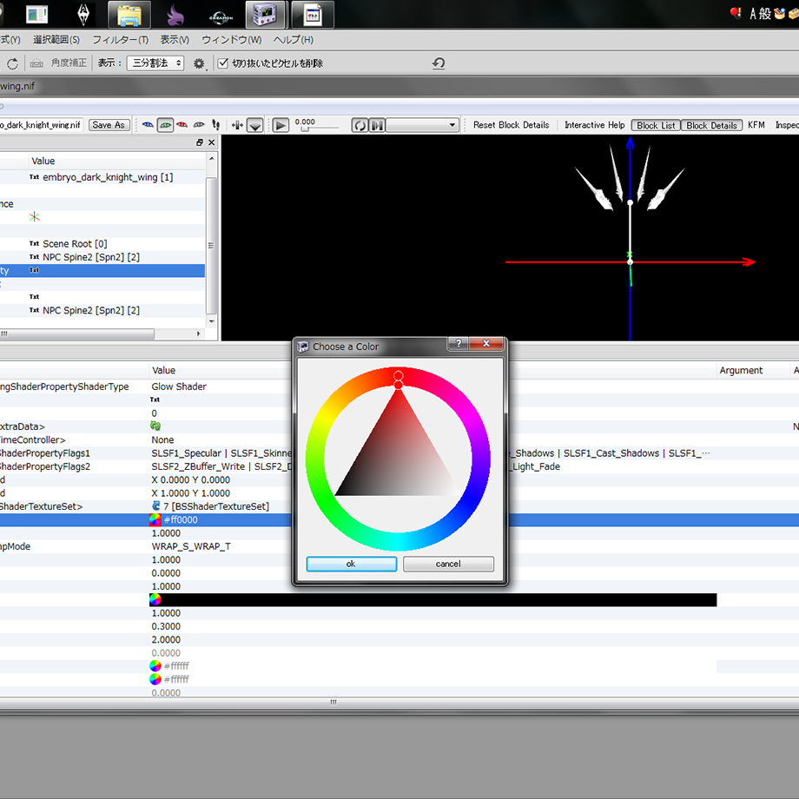Click the view flip down-arrow button

[254, 125]
